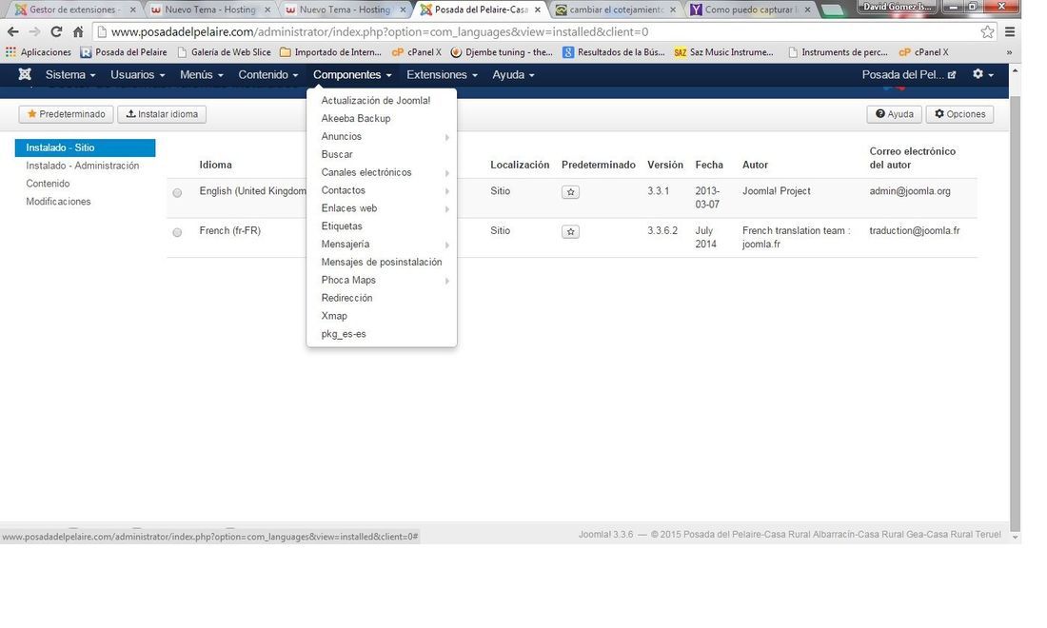Open Chrome hamburger menu
This screenshot has height=628, width=1047.
point(1010,31)
